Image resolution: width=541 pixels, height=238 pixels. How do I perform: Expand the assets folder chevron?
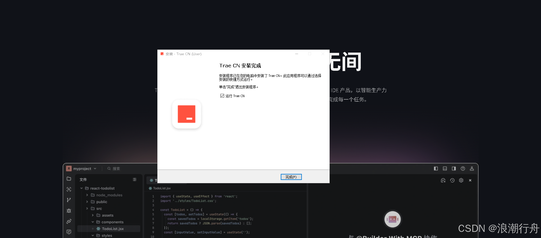93,215
